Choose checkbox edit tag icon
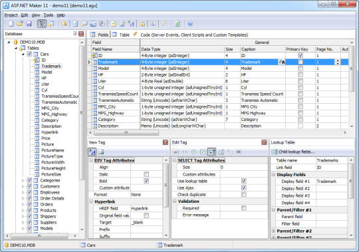Viewport: 359px width, 252px height. 203,152
